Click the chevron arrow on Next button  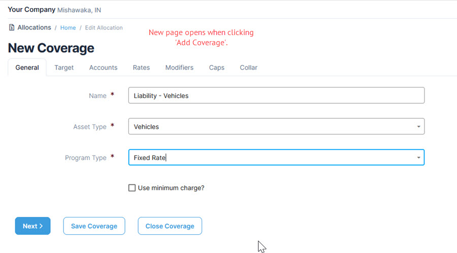click(41, 226)
